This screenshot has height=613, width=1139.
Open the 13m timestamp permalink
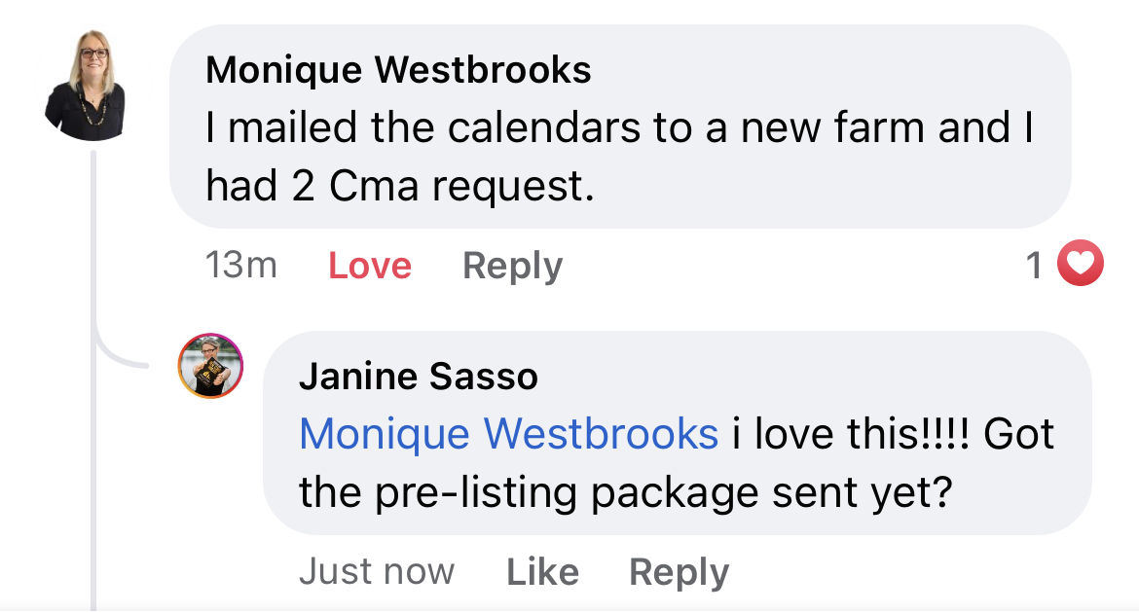241,265
